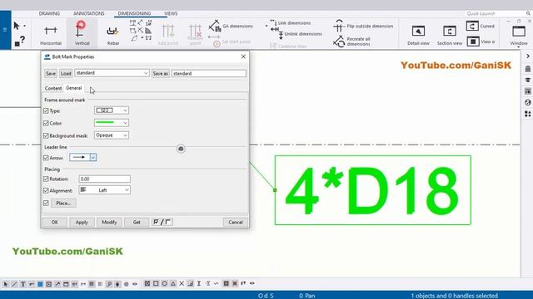This screenshot has height=299, width=533.
Task: Select the text T tool in bottom toolbar
Action: click(x=22, y=284)
